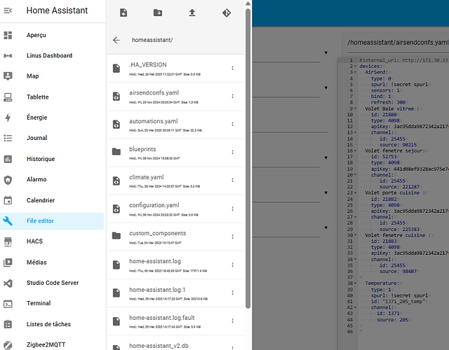Click the file browser scroll up arrow
Viewport: 449px width, 350px height.
[x=248, y=4]
